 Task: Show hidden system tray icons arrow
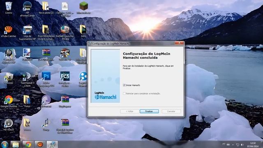click(x=233, y=144)
